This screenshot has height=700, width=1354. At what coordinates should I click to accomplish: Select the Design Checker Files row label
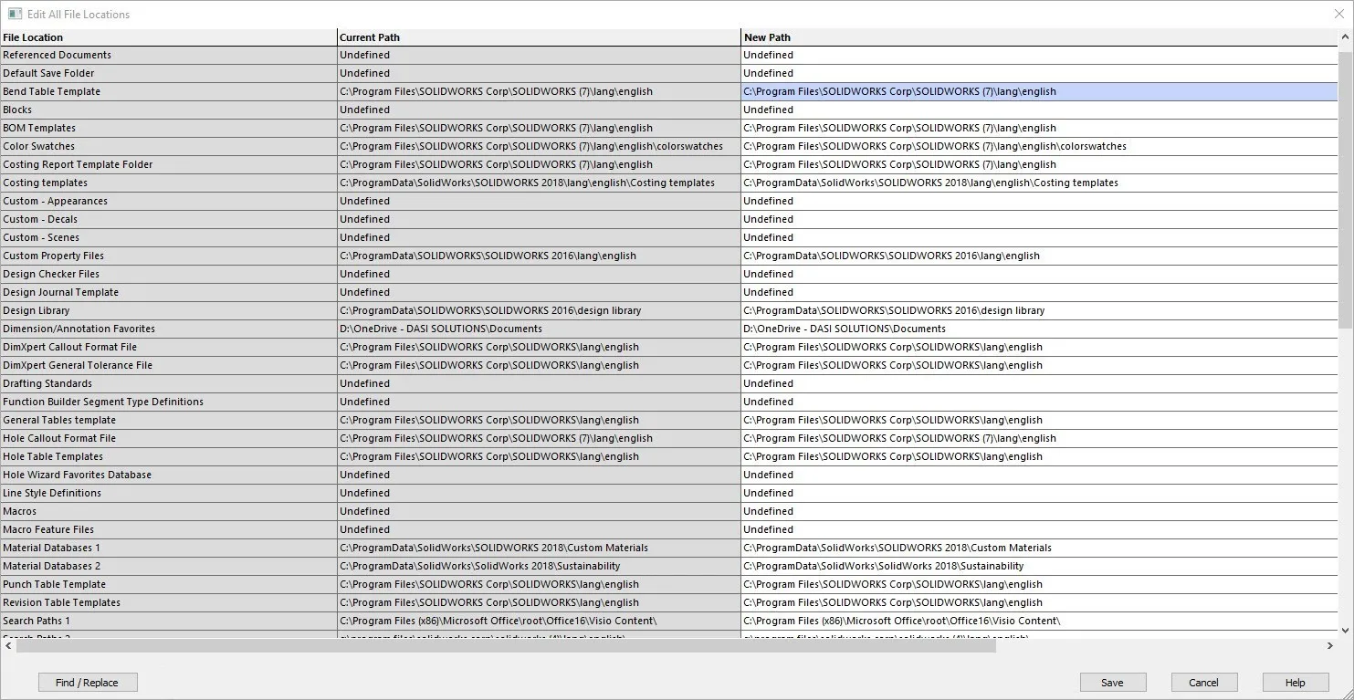(169, 274)
